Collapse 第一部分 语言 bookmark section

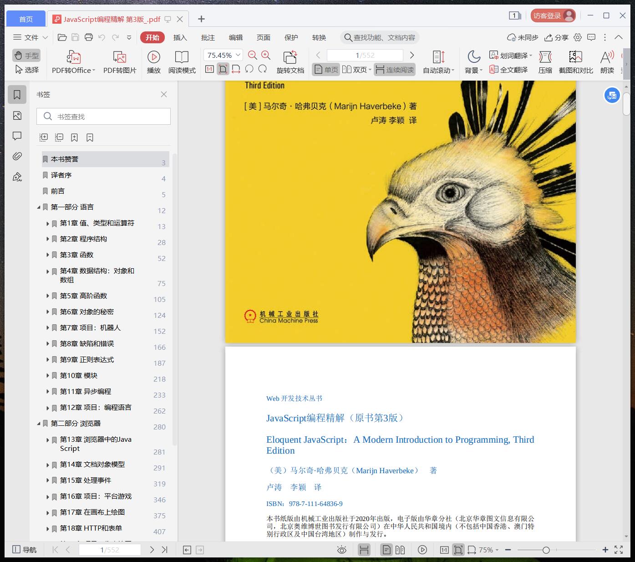point(39,207)
